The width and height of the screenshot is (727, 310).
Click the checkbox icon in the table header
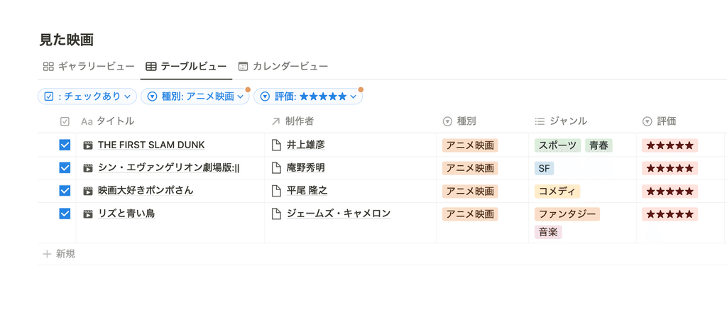(x=65, y=121)
